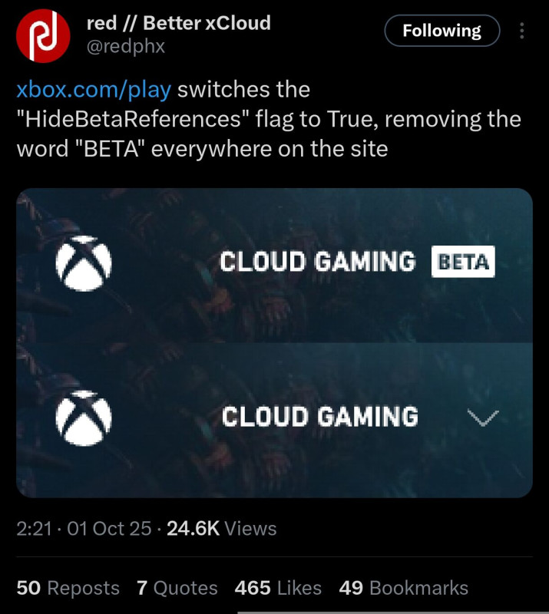The height and width of the screenshot is (614, 549).
Task: Open the three-dot more options menu
Action: coord(522,31)
